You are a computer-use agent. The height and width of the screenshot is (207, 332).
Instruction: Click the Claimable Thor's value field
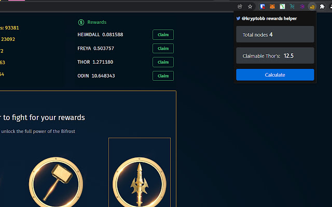pos(275,55)
